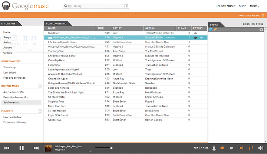Sort by Artist column header

[127, 28]
